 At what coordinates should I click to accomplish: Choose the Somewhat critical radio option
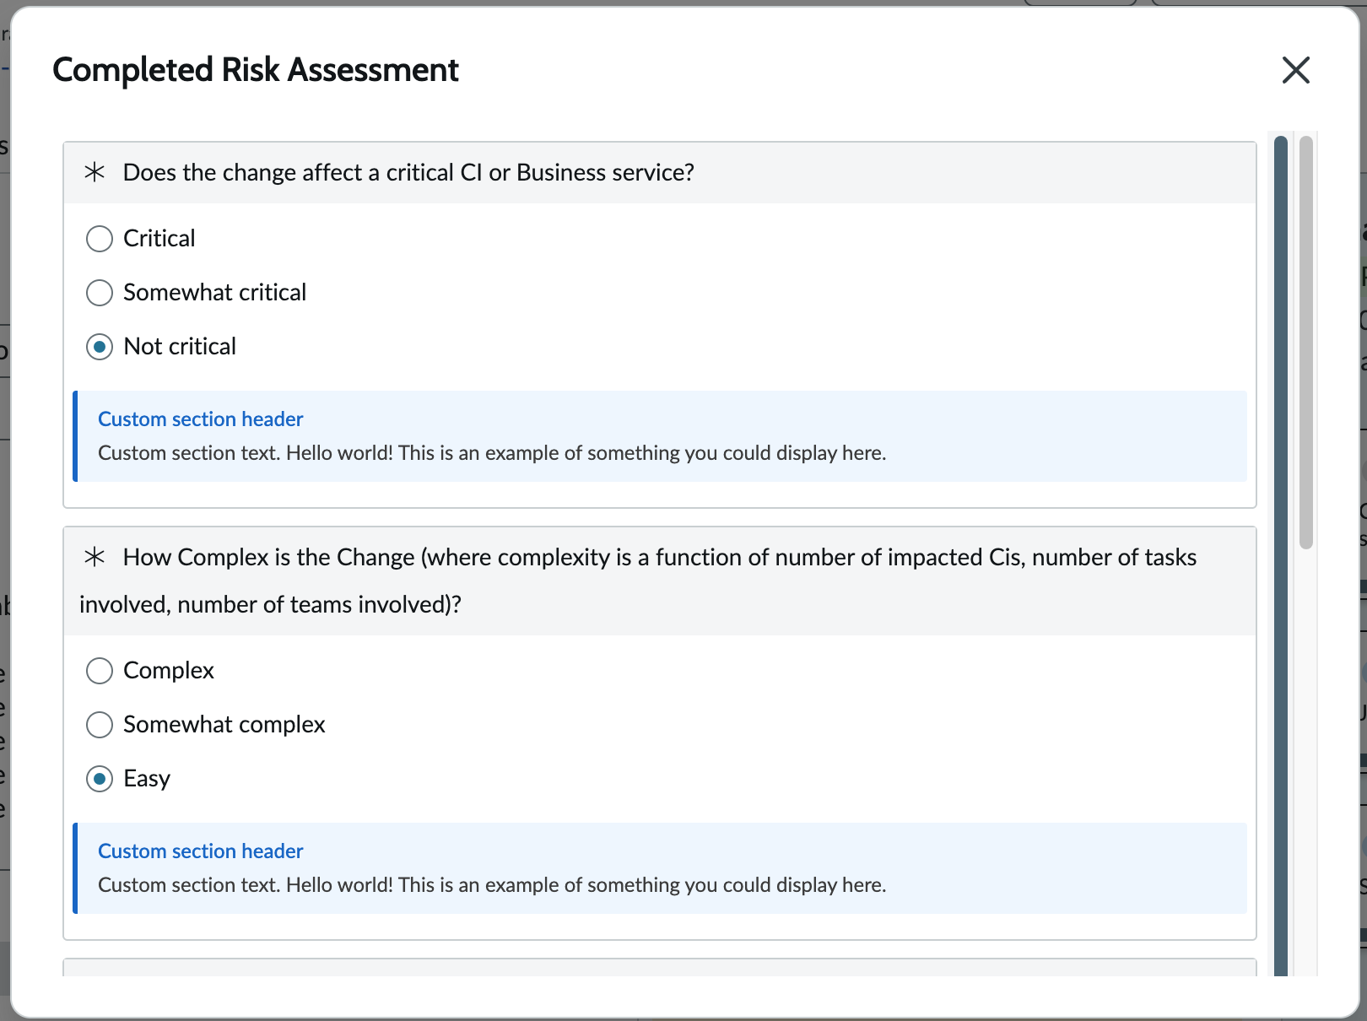(100, 293)
